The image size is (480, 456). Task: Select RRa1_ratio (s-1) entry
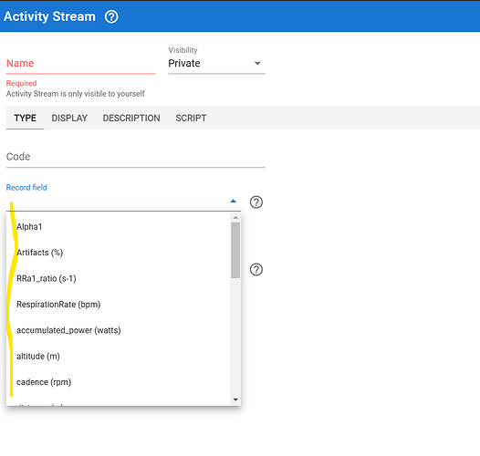[x=118, y=278]
